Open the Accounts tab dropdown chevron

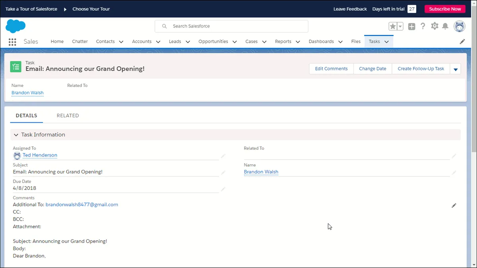(x=158, y=42)
